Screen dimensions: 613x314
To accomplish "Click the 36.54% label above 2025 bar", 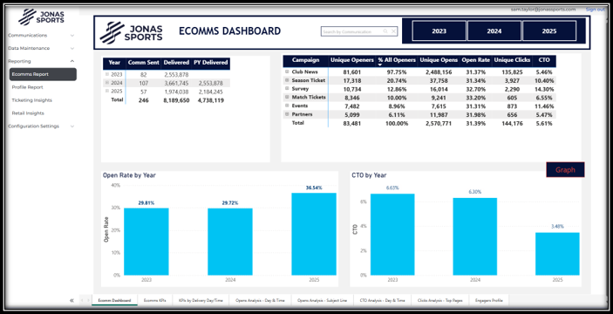I will [x=314, y=188].
